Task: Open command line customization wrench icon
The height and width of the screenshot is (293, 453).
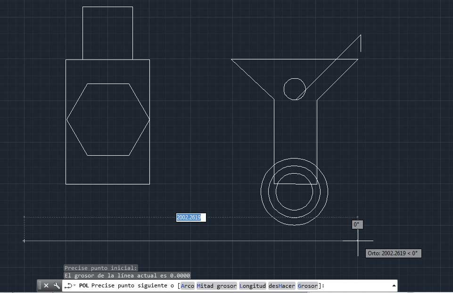Action: click(57, 286)
